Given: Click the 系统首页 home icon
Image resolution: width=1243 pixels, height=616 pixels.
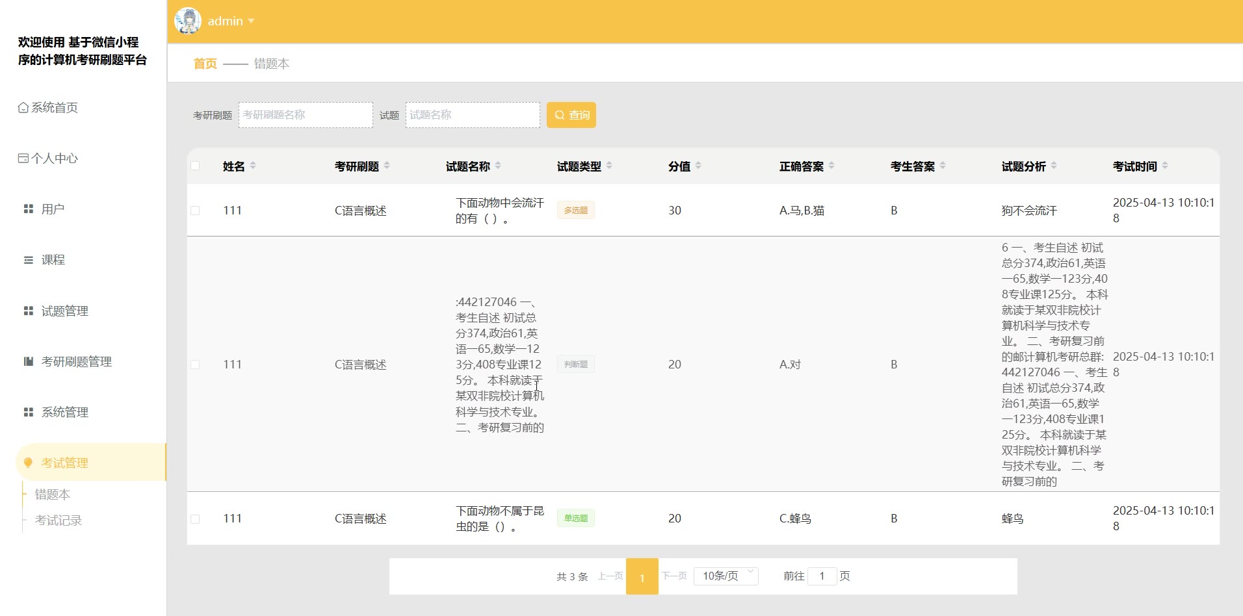Looking at the screenshot, I should (x=23, y=108).
